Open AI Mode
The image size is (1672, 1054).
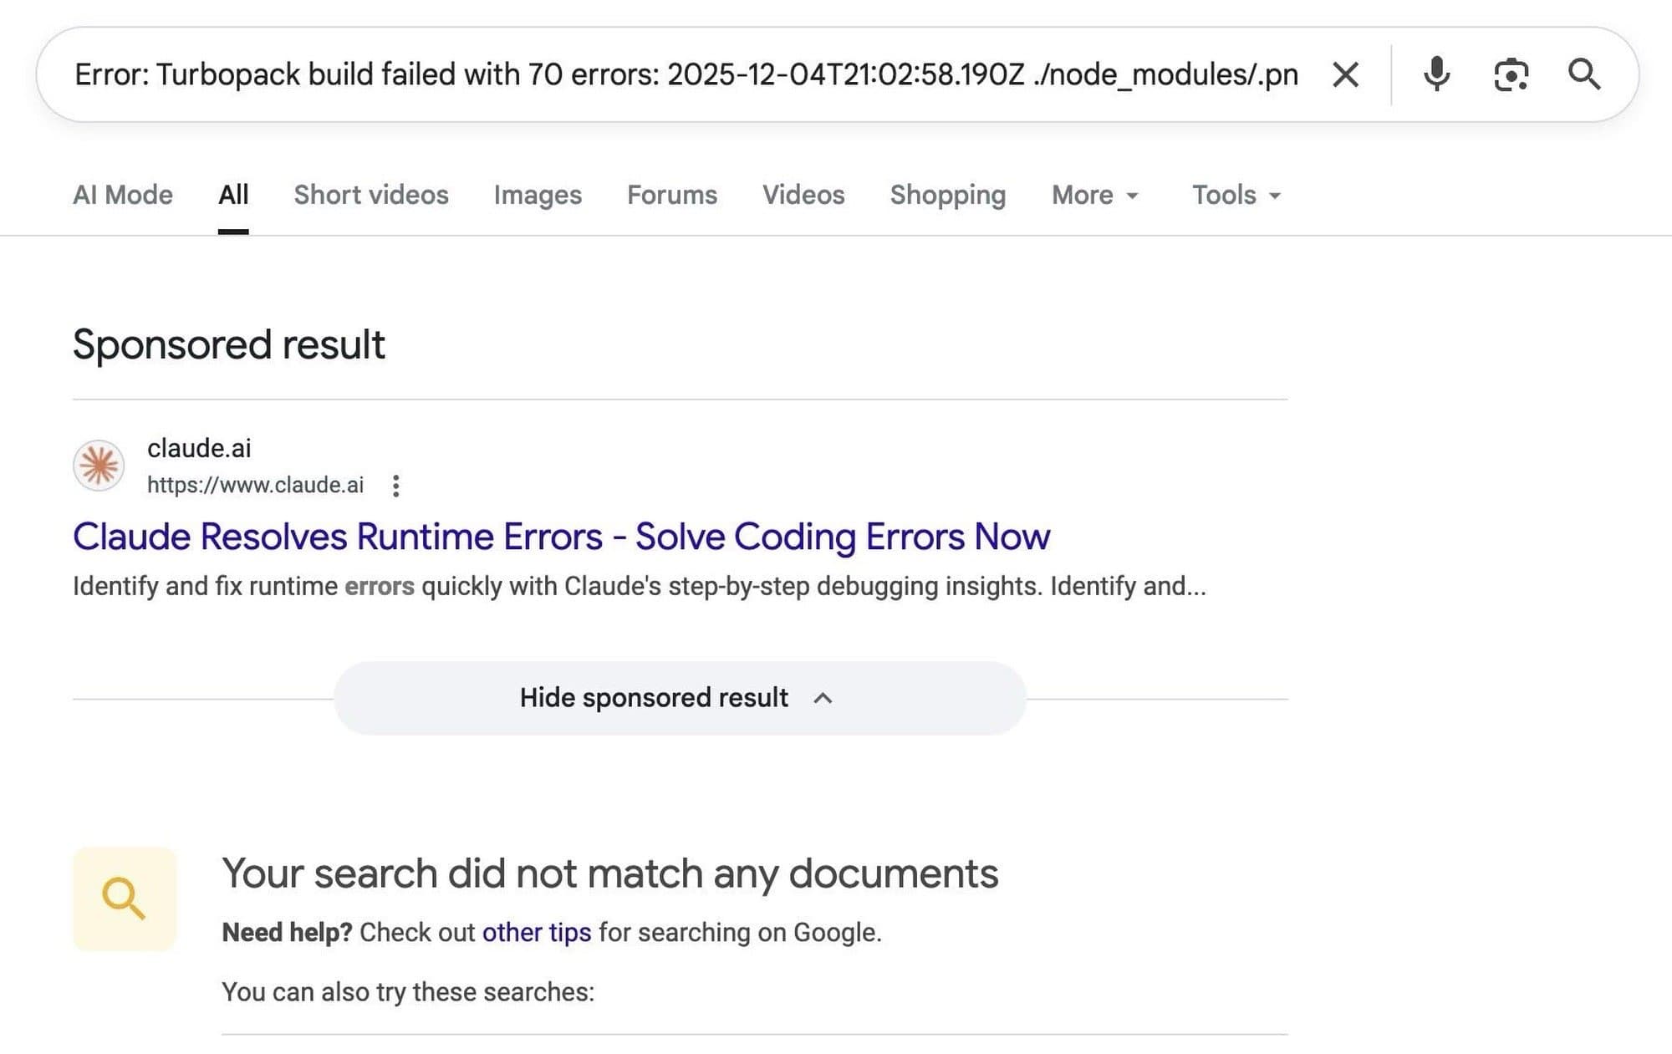(x=121, y=195)
